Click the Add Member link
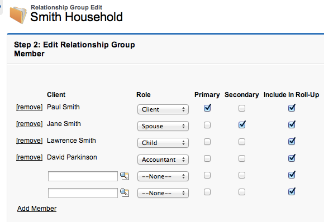Image resolution: width=324 pixels, height=222 pixels. click(37, 209)
